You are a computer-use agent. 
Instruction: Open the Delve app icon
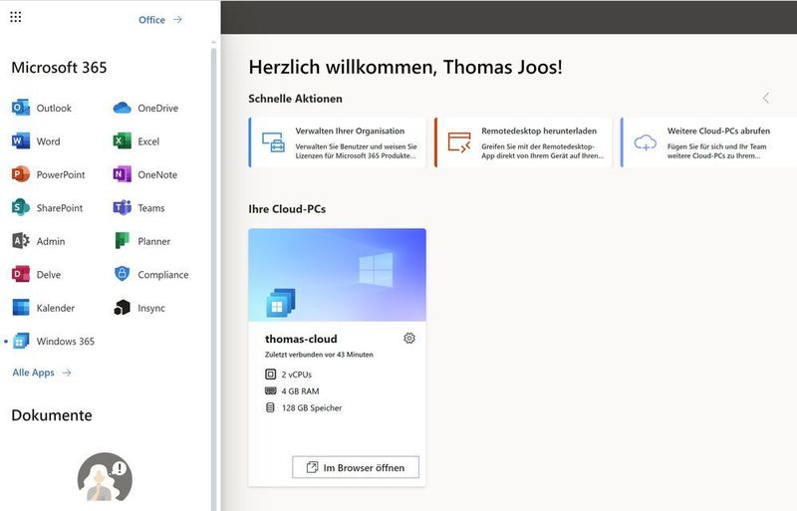point(21,275)
